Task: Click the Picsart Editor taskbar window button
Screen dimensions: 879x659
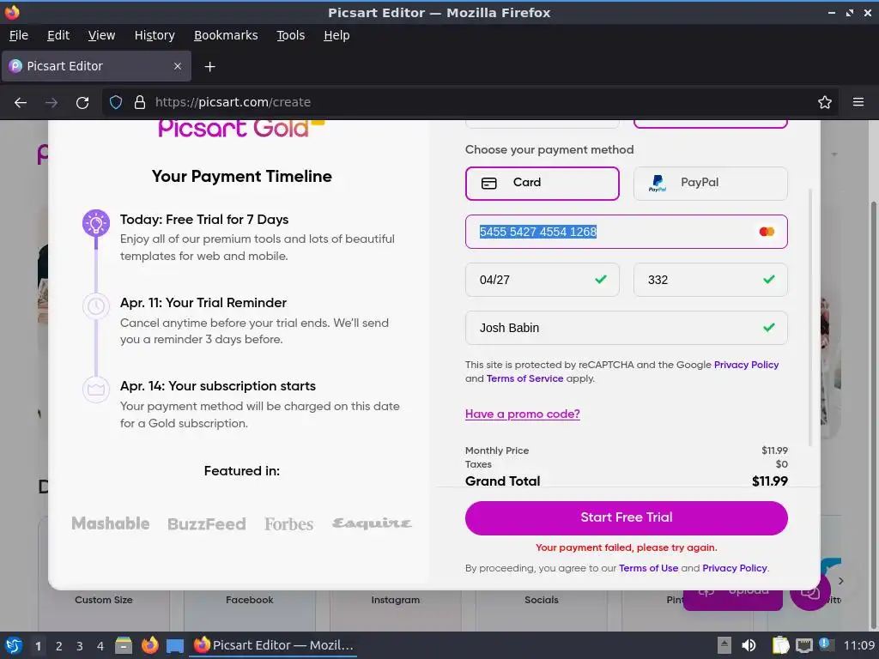Action: coord(274,645)
